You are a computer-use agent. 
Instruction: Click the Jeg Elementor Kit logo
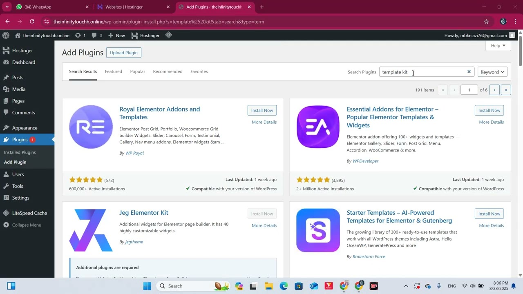[x=91, y=230]
